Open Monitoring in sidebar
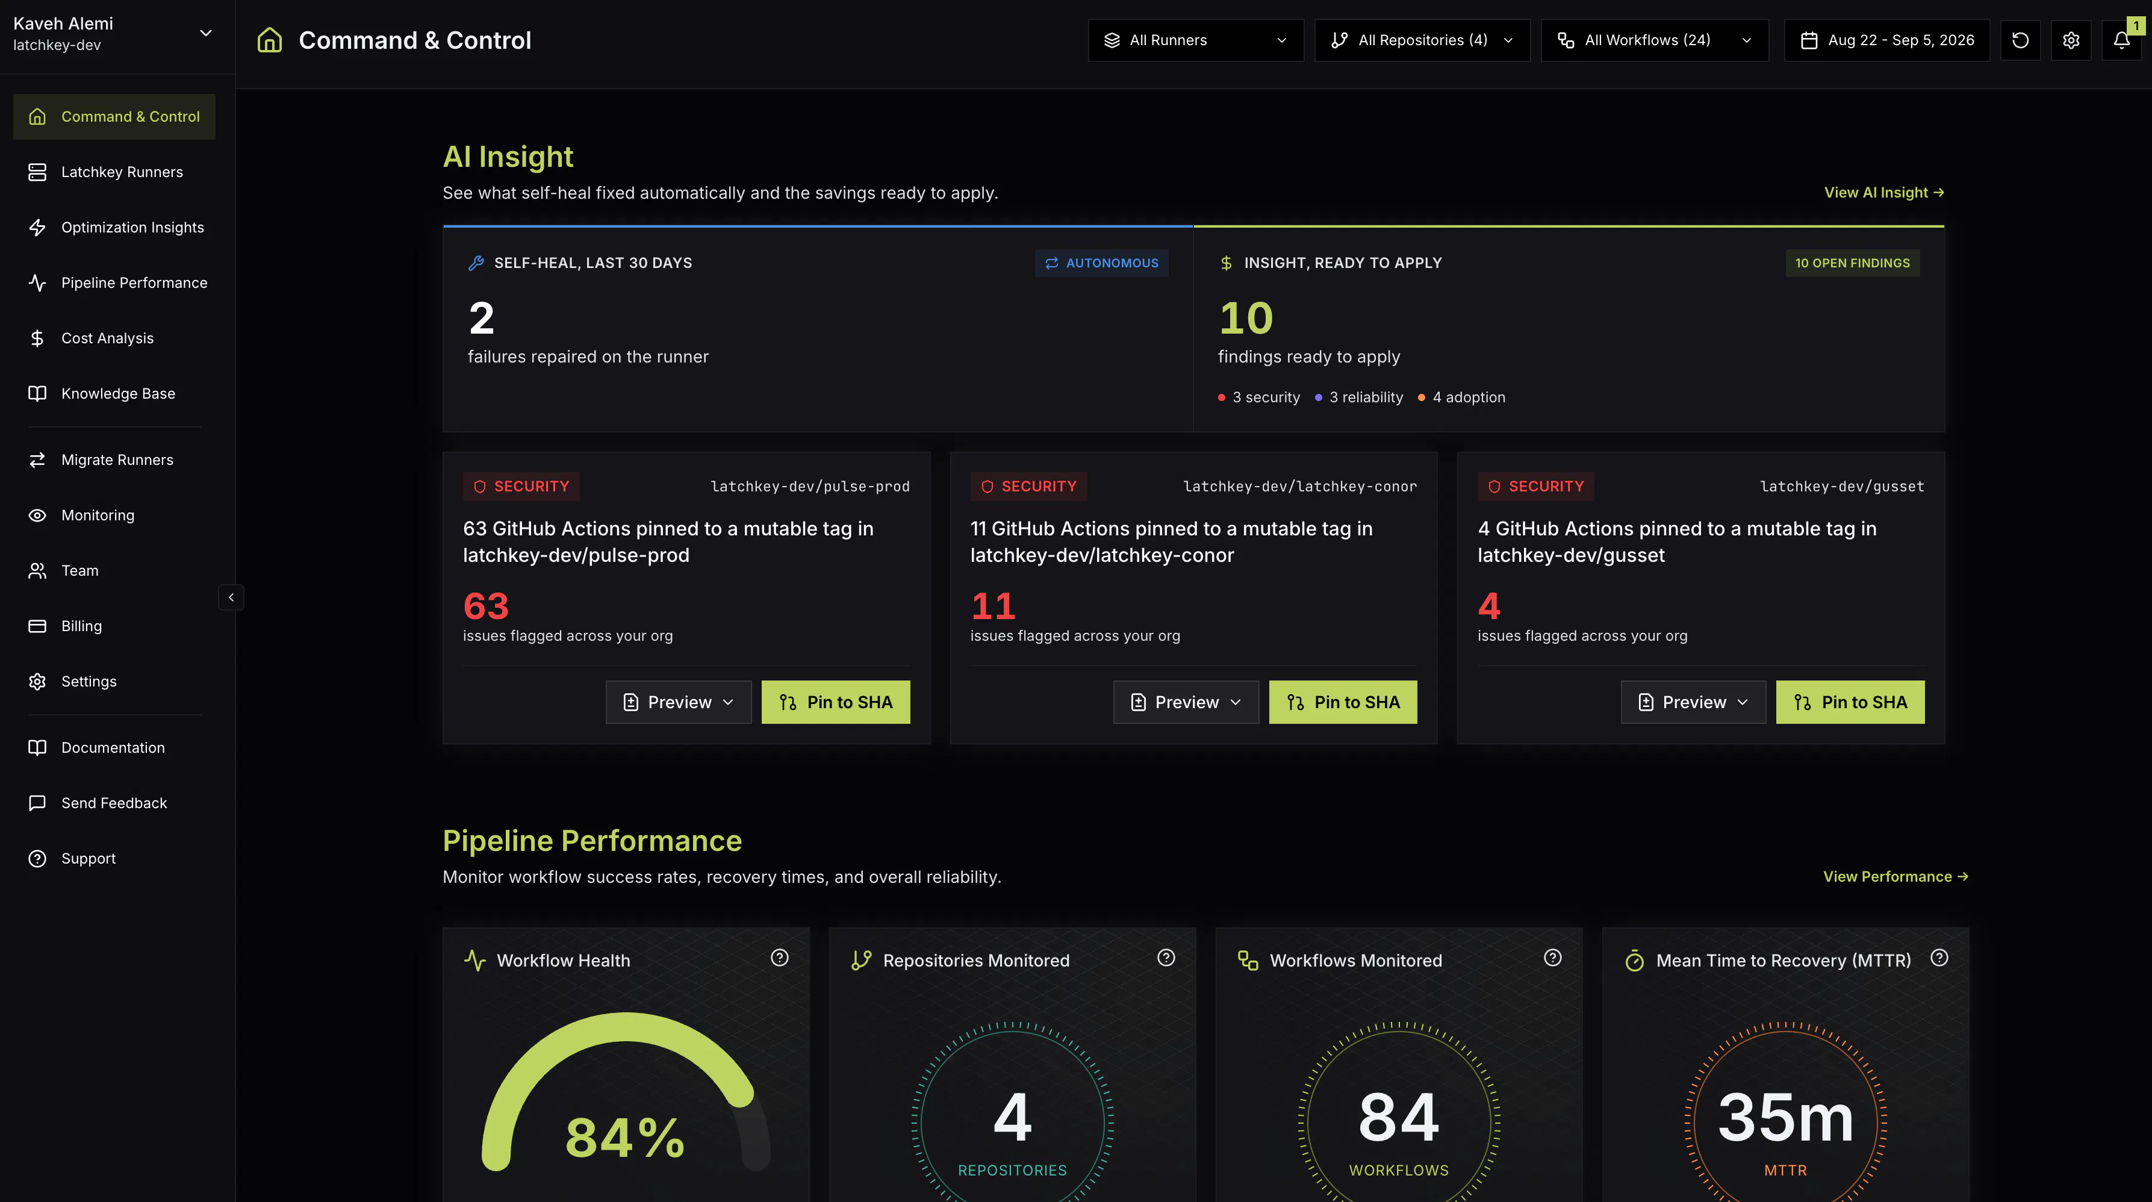This screenshot has height=1202, width=2152. (x=114, y=515)
